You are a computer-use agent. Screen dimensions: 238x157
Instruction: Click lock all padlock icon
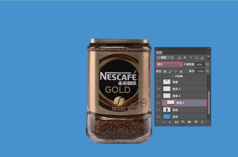tap(181, 71)
